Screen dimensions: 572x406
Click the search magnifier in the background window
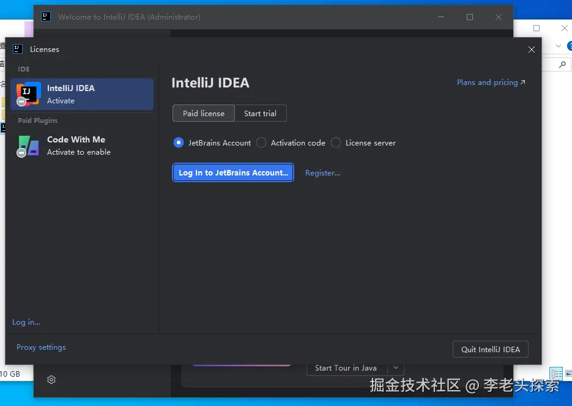pyautogui.click(x=562, y=65)
